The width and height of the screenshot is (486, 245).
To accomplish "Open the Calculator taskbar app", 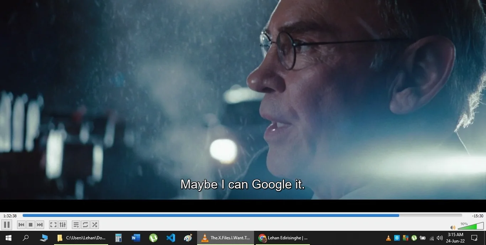I will pyautogui.click(x=118, y=238).
